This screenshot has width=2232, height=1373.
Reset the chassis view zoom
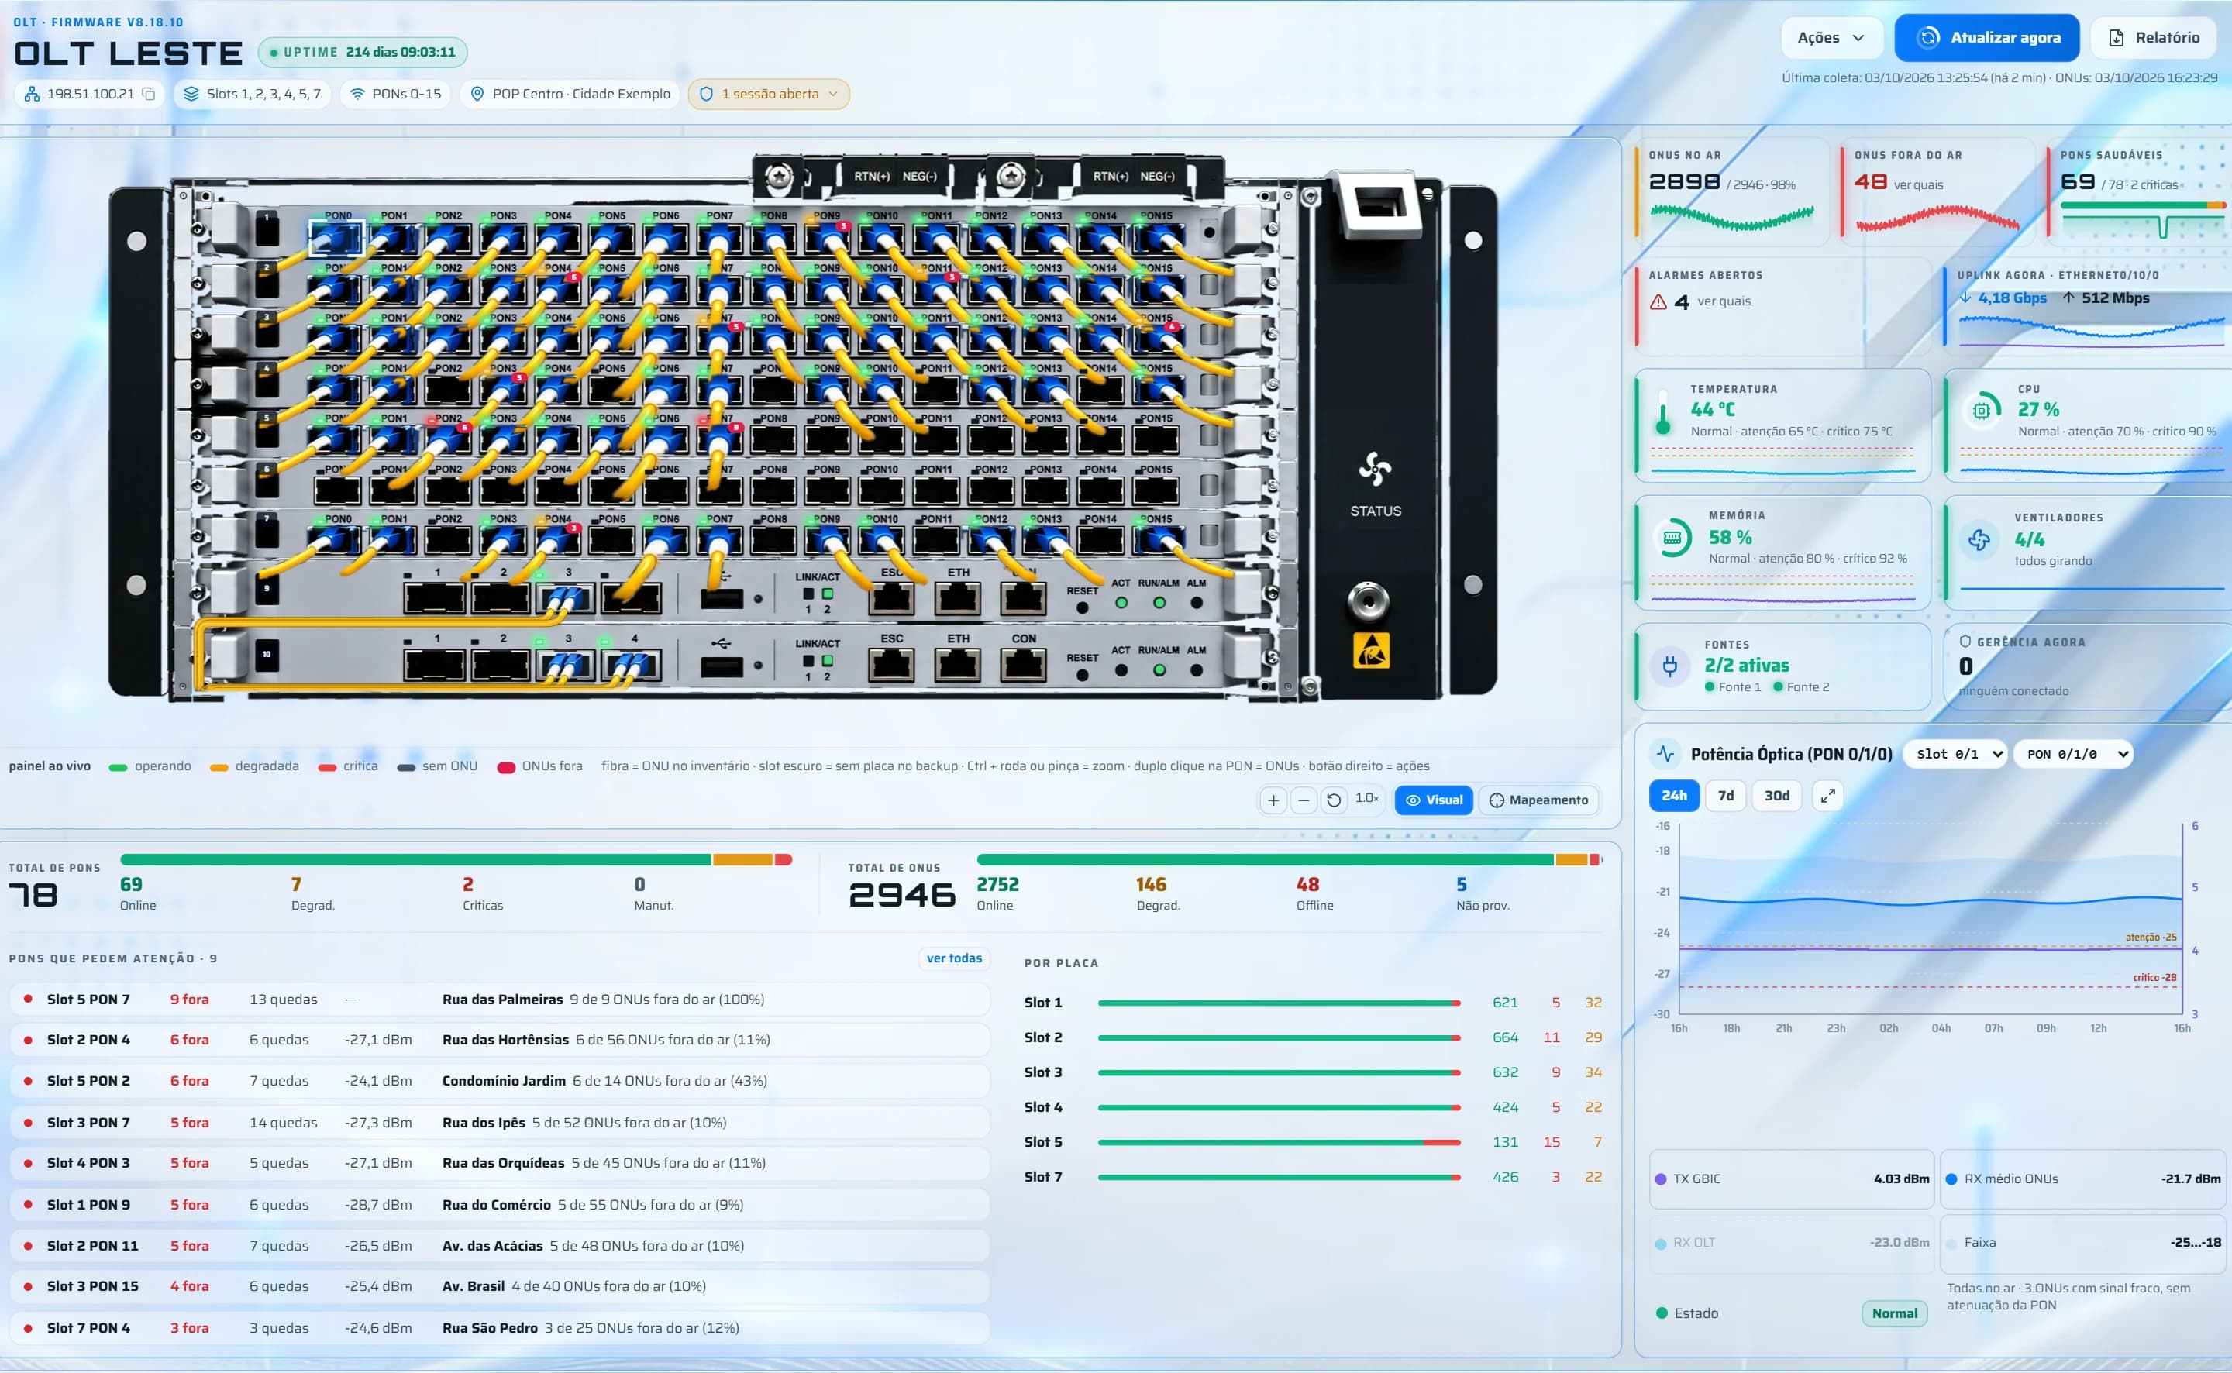pos(1333,800)
